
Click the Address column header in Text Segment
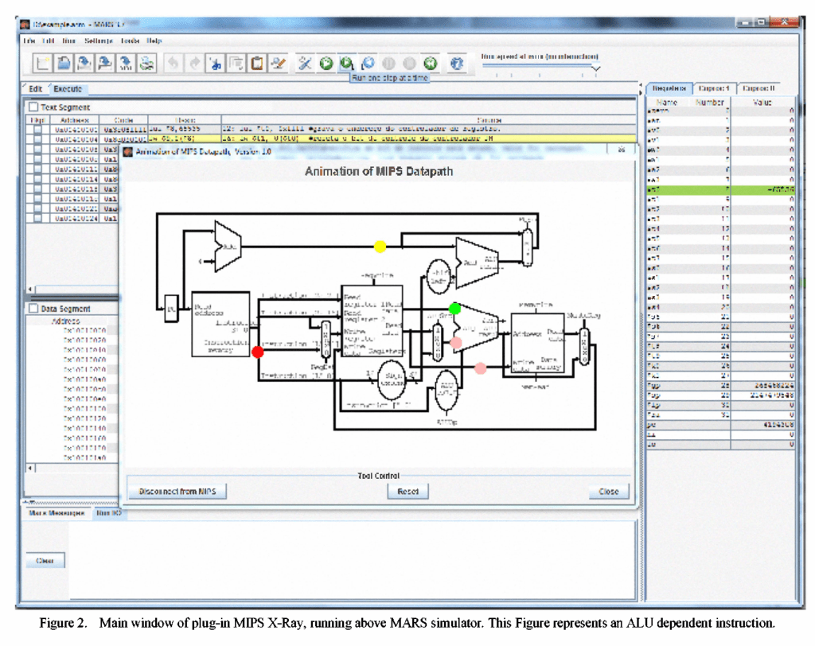tap(74, 120)
